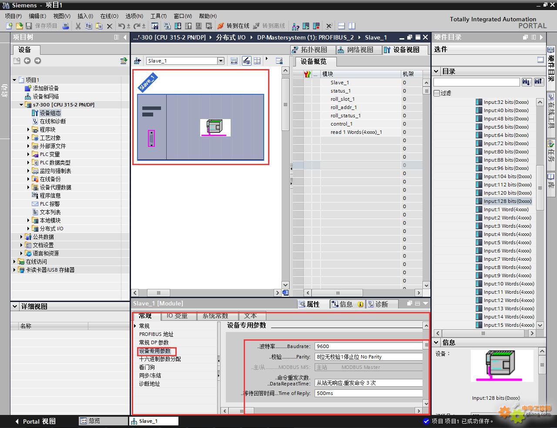Screen dimensions: 557x428
Task: Click the Parity 8位无校验1停止位 field
Action: [x=369, y=357]
